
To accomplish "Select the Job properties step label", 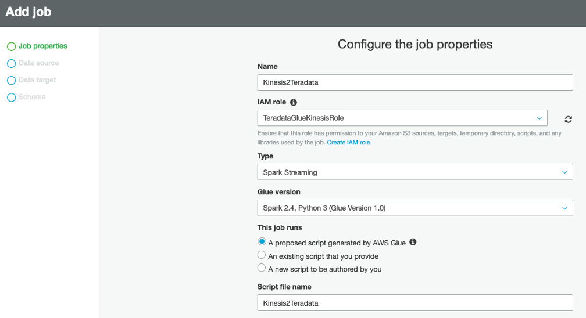I will point(42,46).
